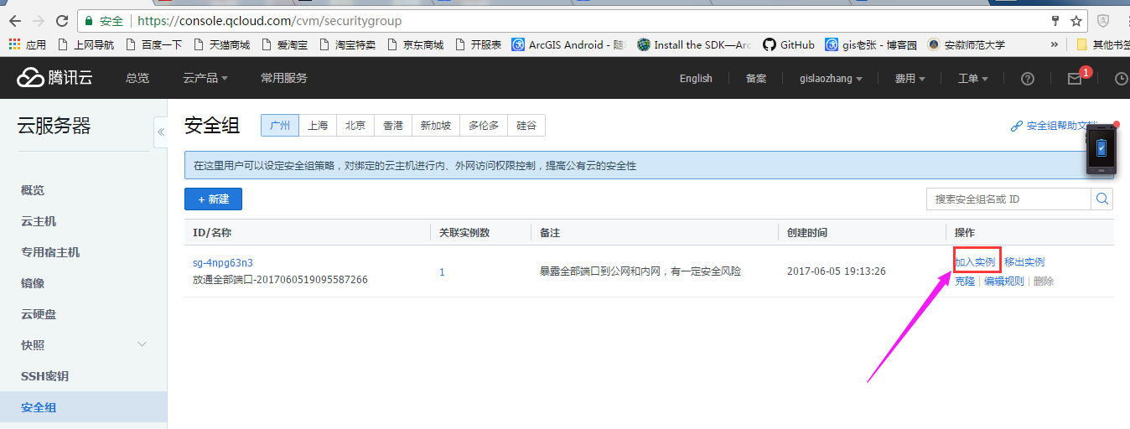Click the associated instance count 1
The image size is (1130, 429).
pyautogui.click(x=442, y=271)
